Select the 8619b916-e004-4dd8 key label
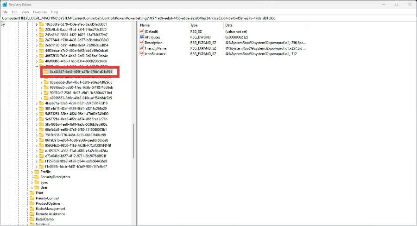The width and height of the screenshot is (417, 226). (76, 140)
